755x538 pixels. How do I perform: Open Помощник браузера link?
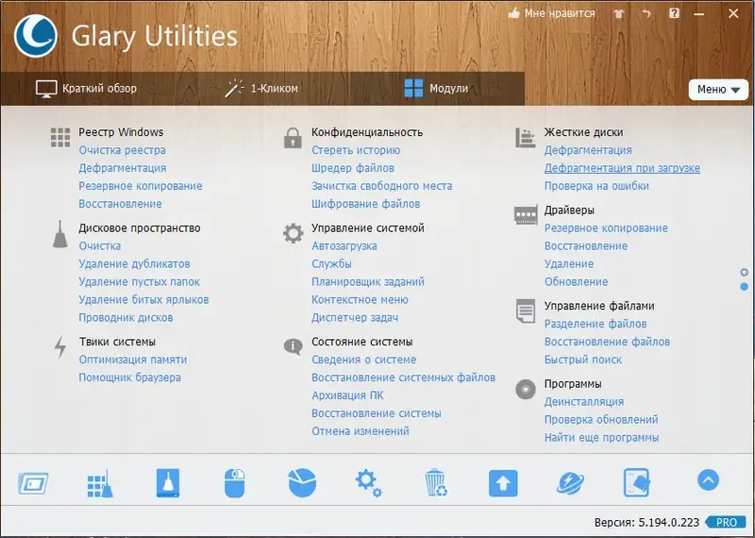point(130,378)
